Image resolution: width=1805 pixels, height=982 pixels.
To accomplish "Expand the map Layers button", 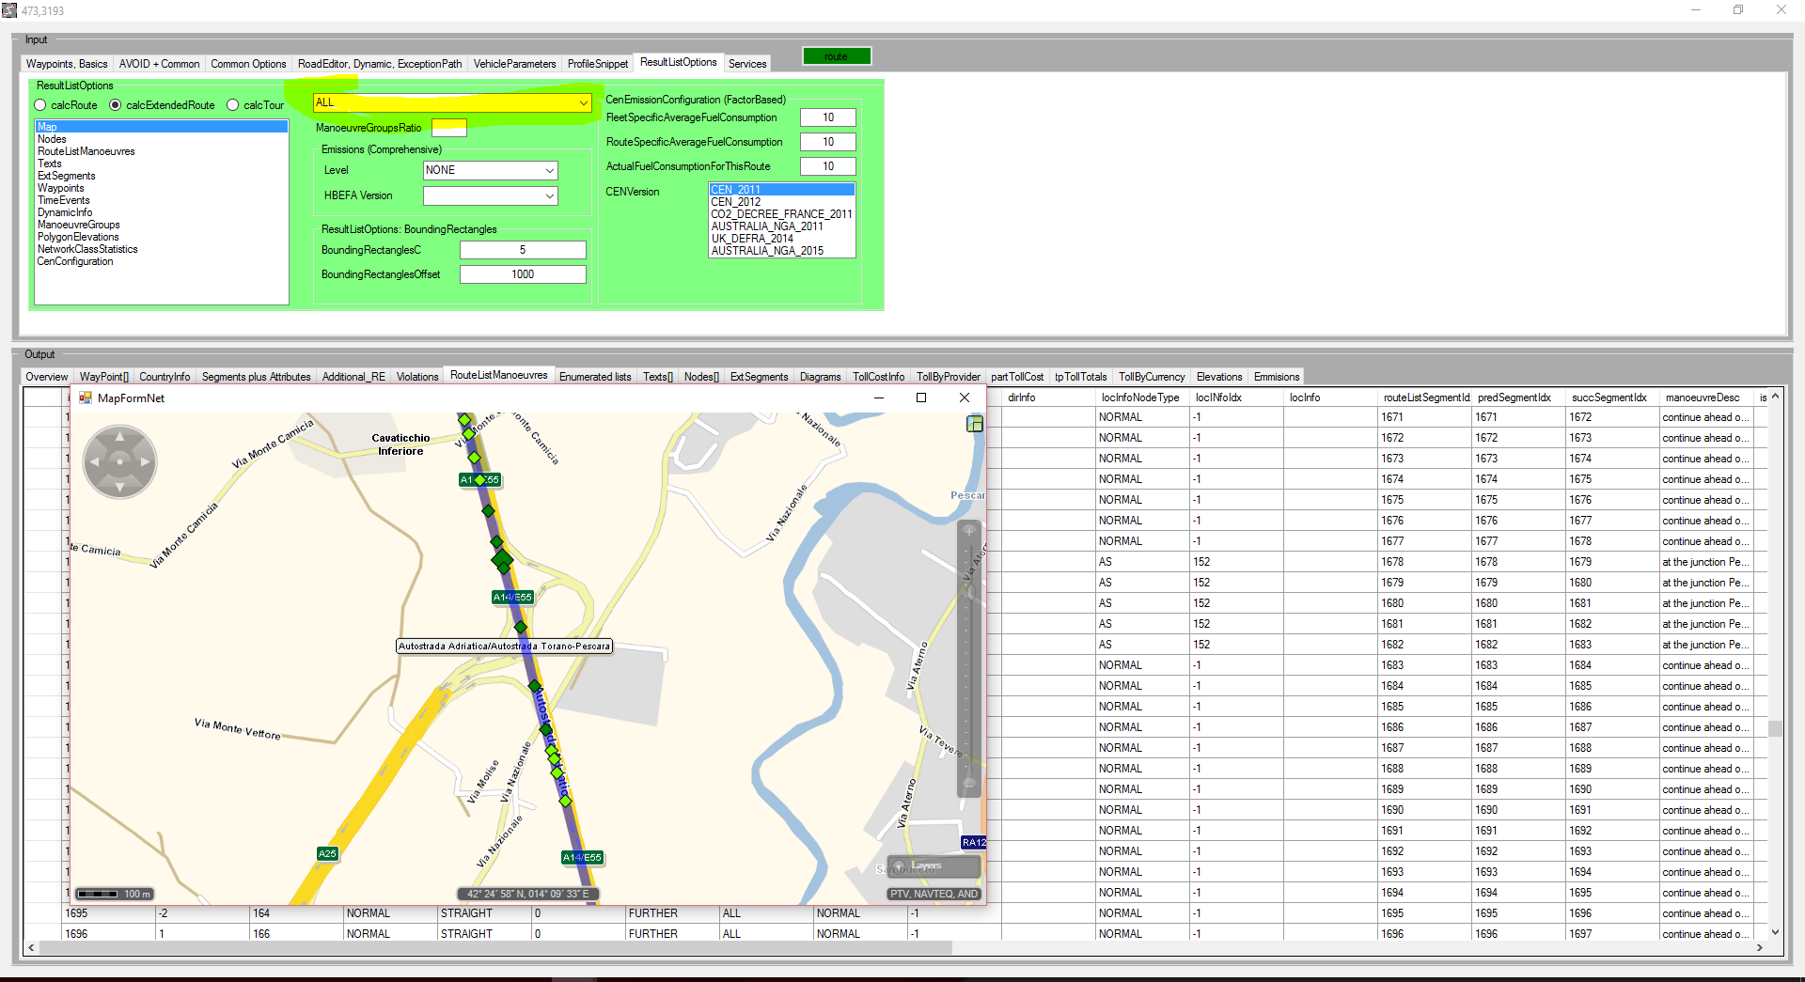I will [918, 865].
